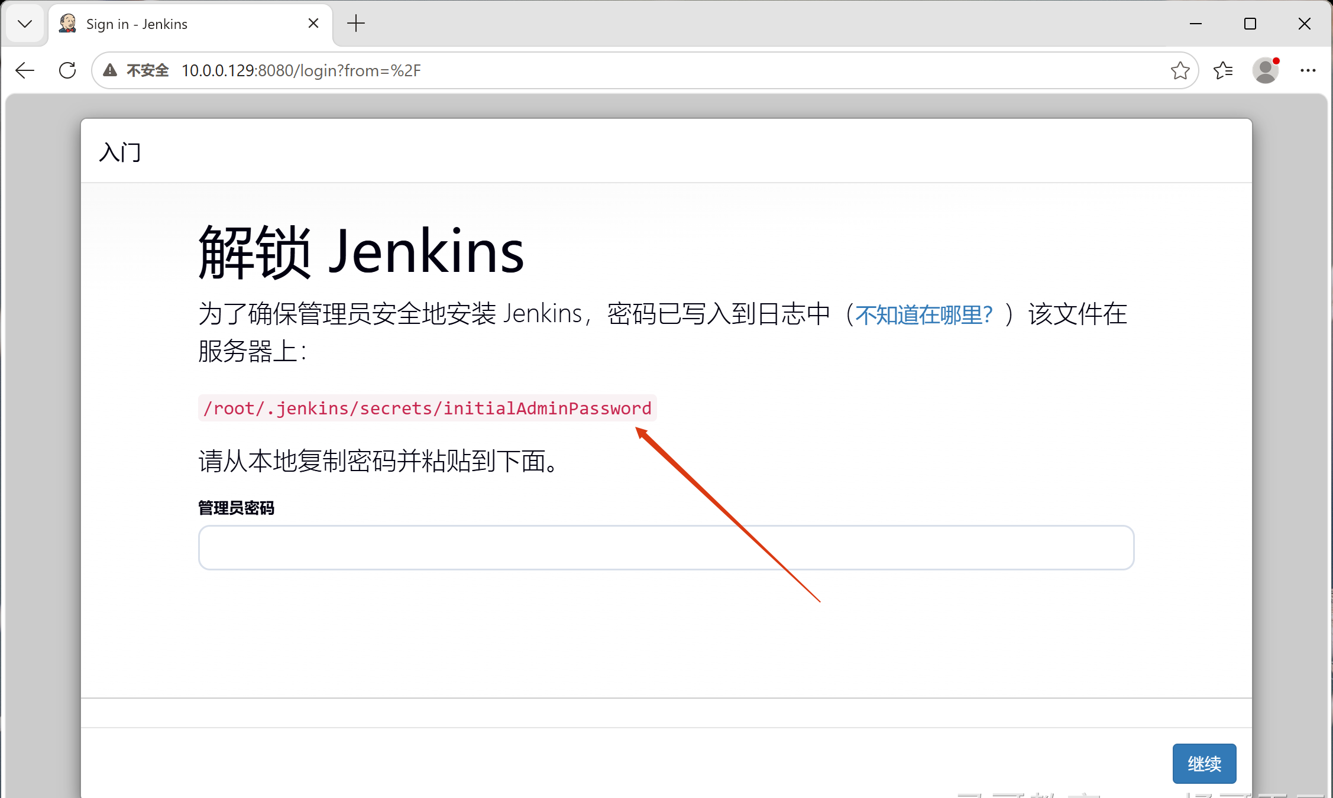Click the 请从本地复制密码并粘贴到下面 text

[x=378, y=461]
